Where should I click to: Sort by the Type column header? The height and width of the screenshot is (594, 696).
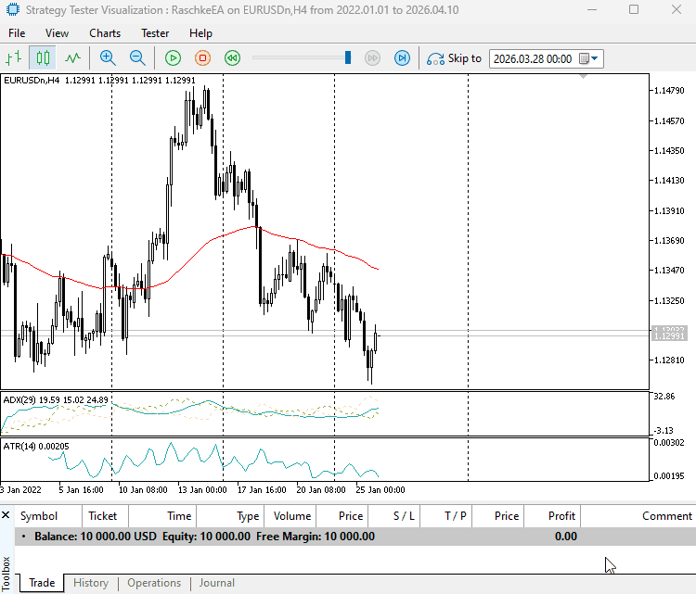pos(230,516)
